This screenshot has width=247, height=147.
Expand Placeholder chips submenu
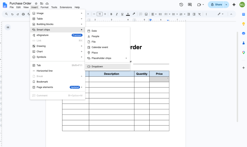pos(108,58)
